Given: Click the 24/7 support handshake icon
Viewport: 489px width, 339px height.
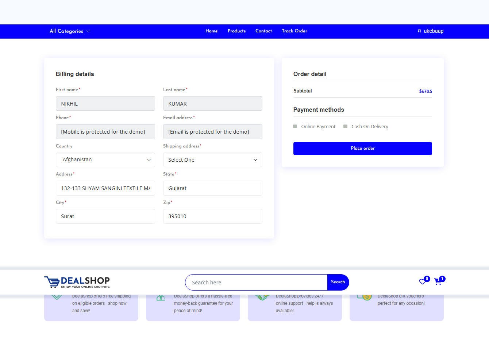Looking at the screenshot, I should (x=262, y=297).
